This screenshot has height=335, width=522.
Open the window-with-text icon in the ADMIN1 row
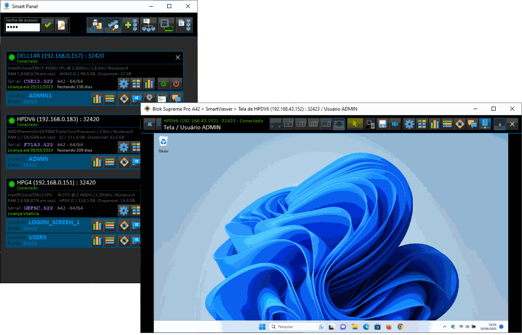tap(162, 98)
